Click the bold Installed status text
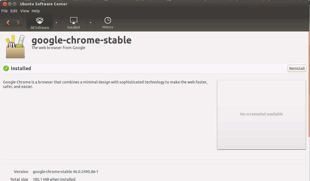This screenshot has height=181, width=310. point(21,69)
